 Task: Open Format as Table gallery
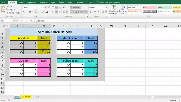pyautogui.click(x=123, y=10)
